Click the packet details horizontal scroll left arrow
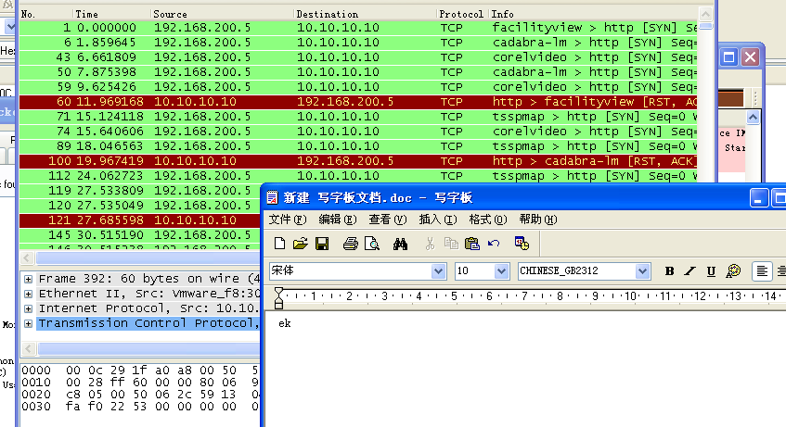Image resolution: width=786 pixels, height=427 pixels. (x=29, y=348)
